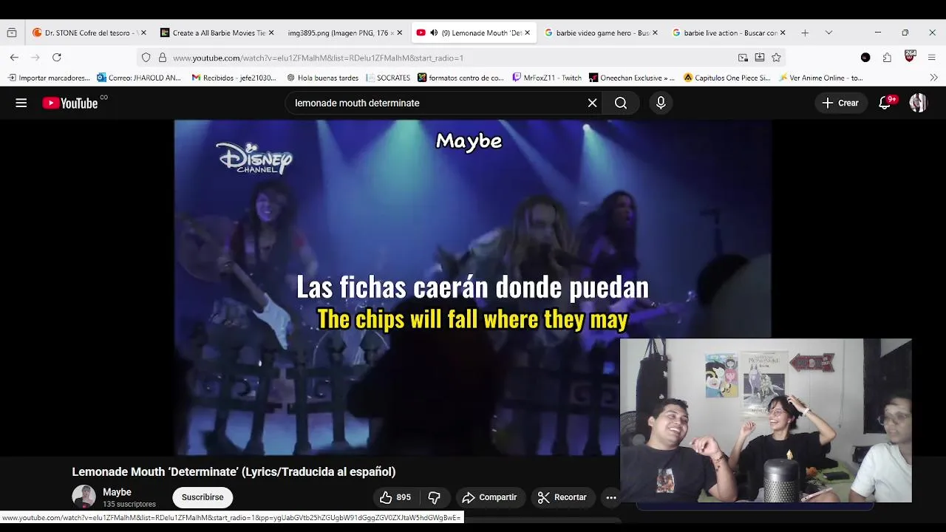Open the Ver Anime Online bookmark
946x532 pixels.
click(820, 78)
